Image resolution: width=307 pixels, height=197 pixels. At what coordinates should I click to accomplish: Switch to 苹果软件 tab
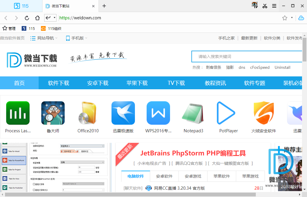tap(222, 176)
